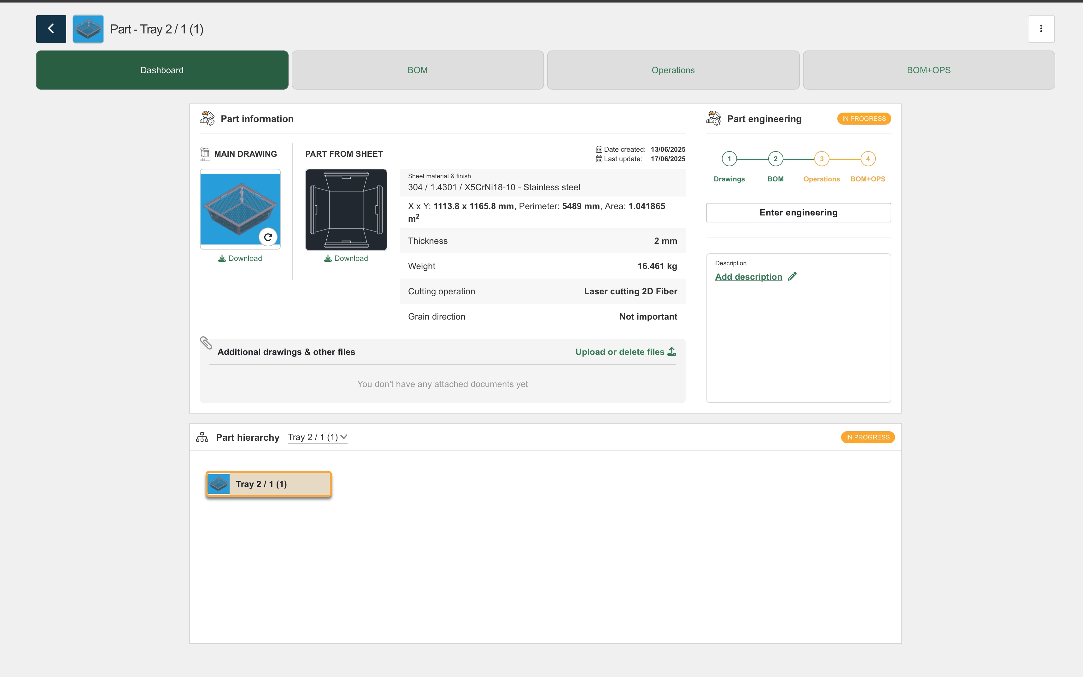Open the BOM+OPS tab
The height and width of the screenshot is (677, 1083).
click(x=928, y=70)
